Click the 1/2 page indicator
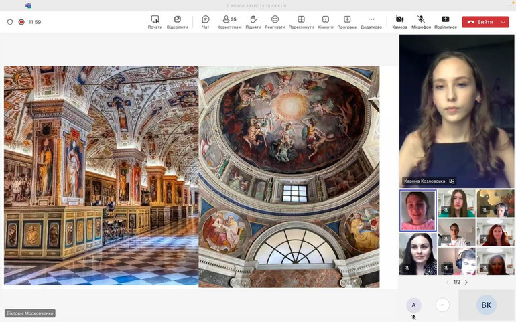The image size is (516, 322). [x=457, y=283]
